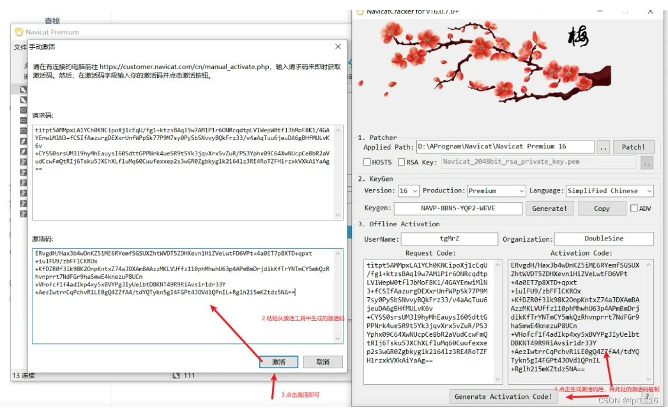This screenshot has width=668, height=411.
Task: Click scroll down arrow of Activation Code box
Action: click(649, 379)
